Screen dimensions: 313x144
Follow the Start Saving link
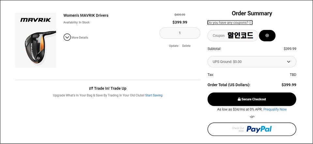tap(154, 95)
